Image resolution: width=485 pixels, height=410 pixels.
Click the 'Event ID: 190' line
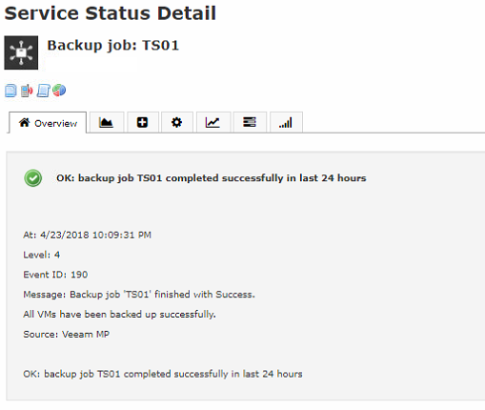[55, 275]
